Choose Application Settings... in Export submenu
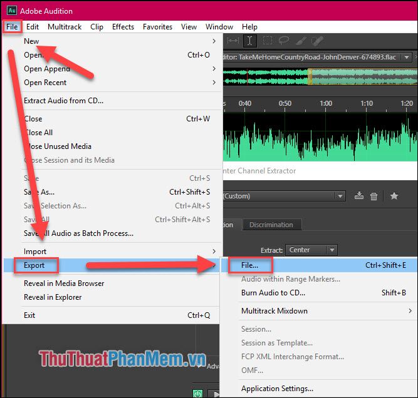This screenshot has width=418, height=398. point(320,389)
